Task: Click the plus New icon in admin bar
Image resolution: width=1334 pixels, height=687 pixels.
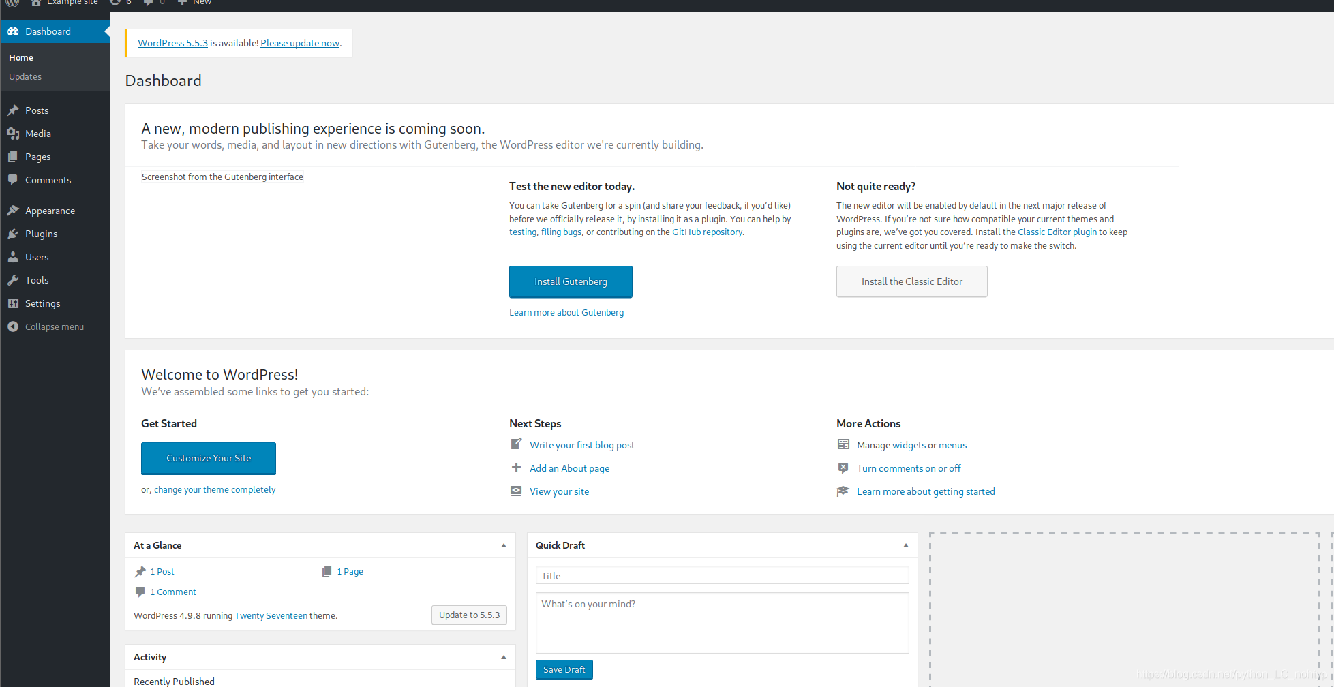Action: [x=182, y=3]
